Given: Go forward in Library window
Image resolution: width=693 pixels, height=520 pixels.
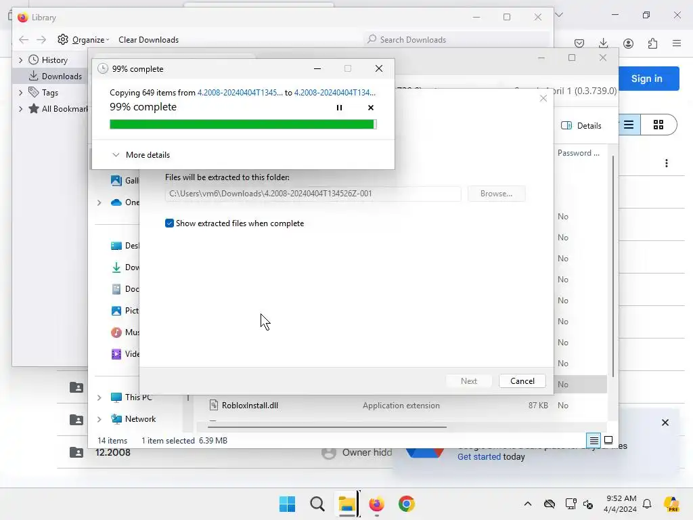Looking at the screenshot, I should (41, 40).
